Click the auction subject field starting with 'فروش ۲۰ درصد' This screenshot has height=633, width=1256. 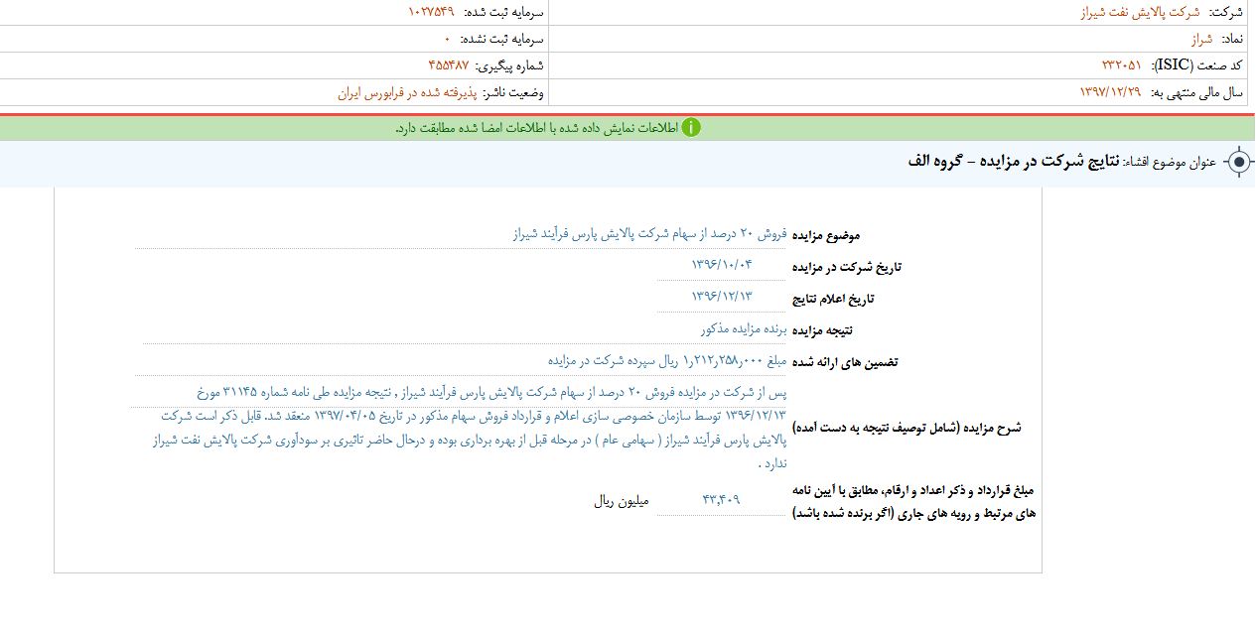(463, 234)
